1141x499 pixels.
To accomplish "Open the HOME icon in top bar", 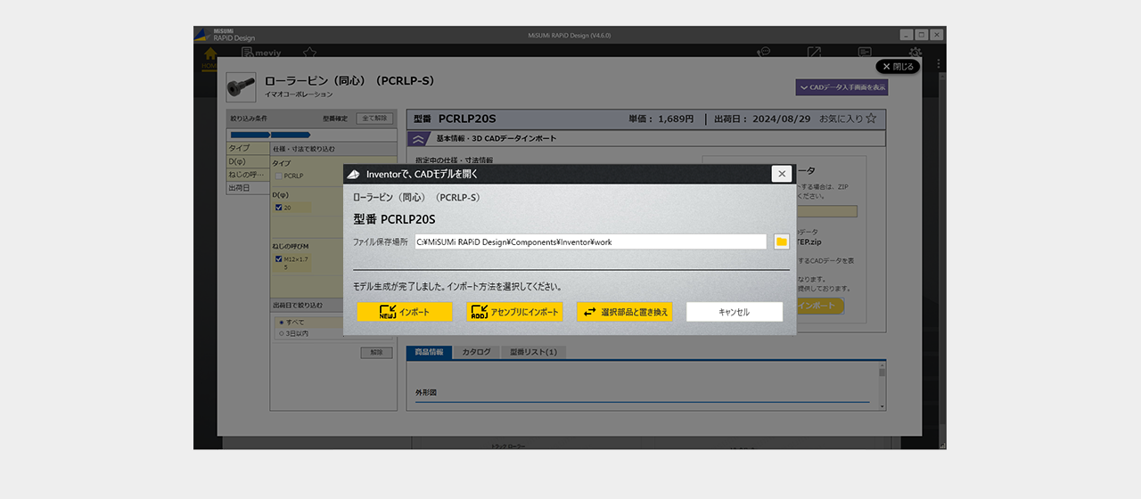I will click(x=210, y=56).
